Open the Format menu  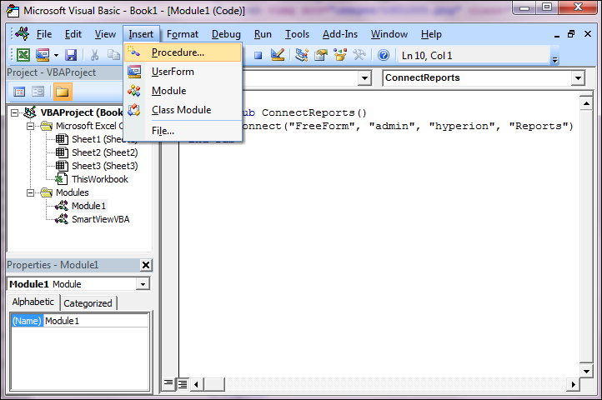[x=183, y=34]
